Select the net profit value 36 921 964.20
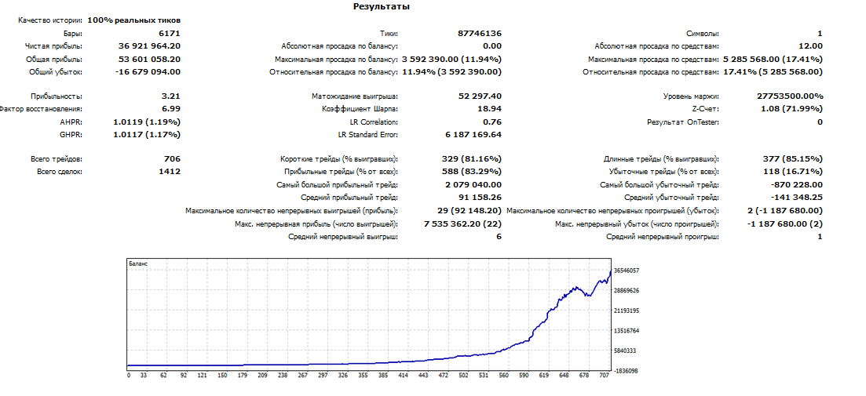 pyautogui.click(x=149, y=46)
